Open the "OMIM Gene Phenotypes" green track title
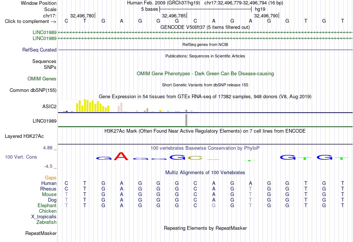This screenshot has height=242, width=353. (x=205, y=74)
